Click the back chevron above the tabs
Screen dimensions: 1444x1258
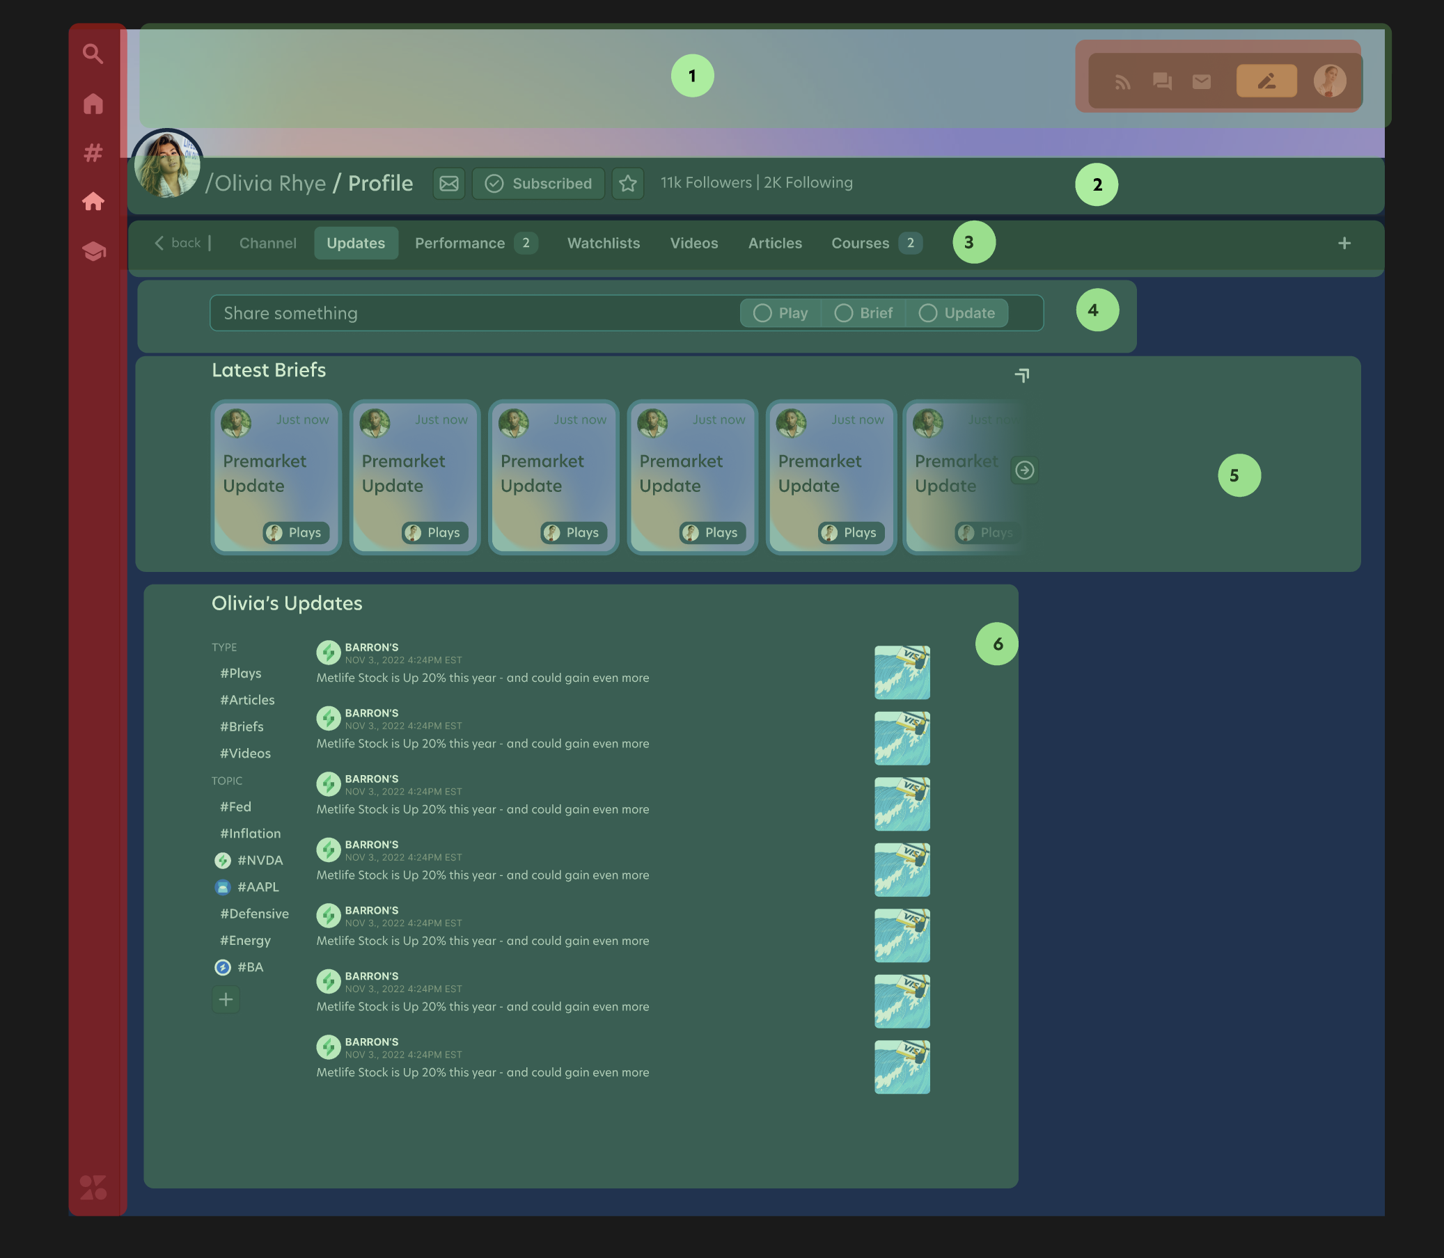pos(160,243)
